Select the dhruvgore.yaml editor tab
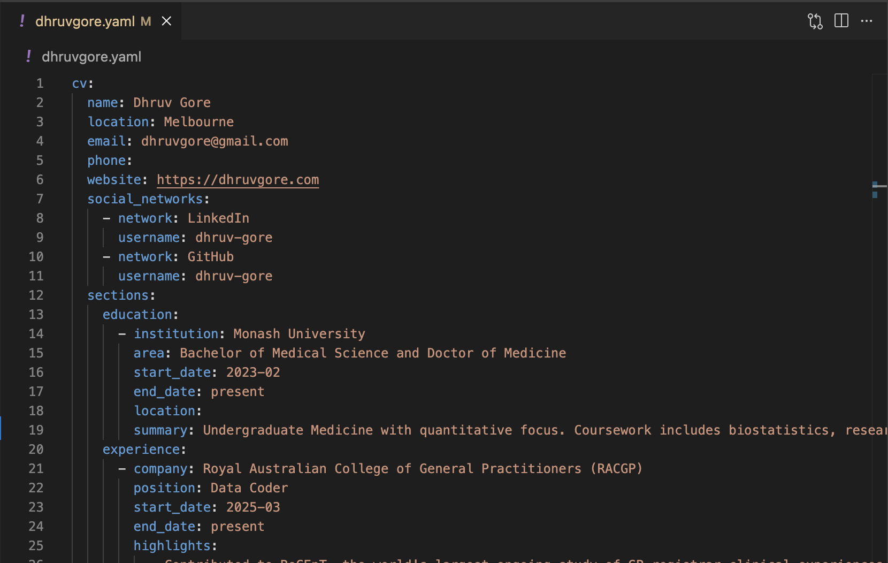This screenshot has height=563, width=888. (x=85, y=21)
